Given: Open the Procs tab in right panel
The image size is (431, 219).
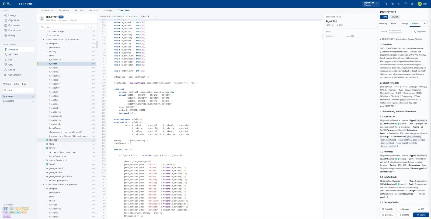Looking at the screenshot, I should 393,24.
